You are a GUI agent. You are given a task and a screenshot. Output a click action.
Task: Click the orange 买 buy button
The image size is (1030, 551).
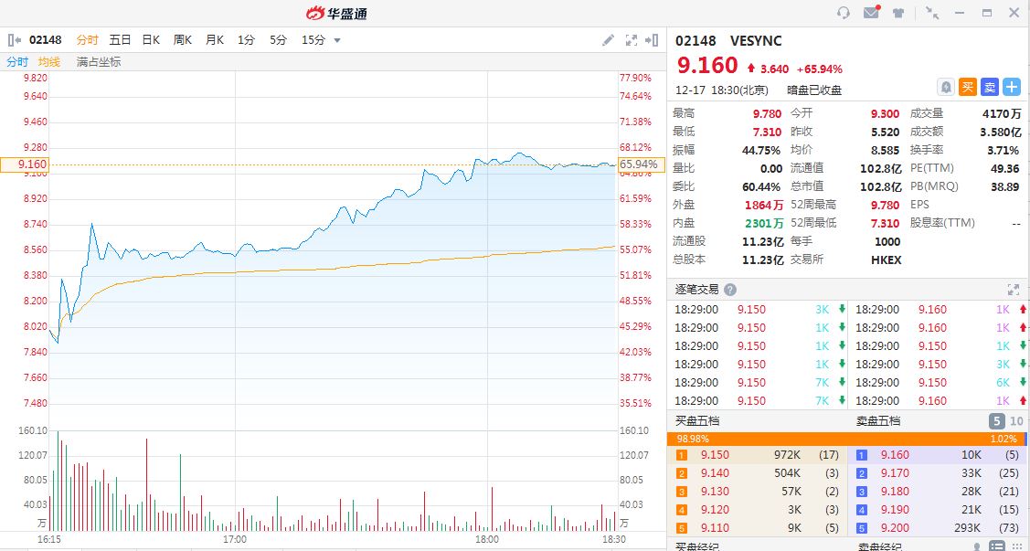coord(968,87)
